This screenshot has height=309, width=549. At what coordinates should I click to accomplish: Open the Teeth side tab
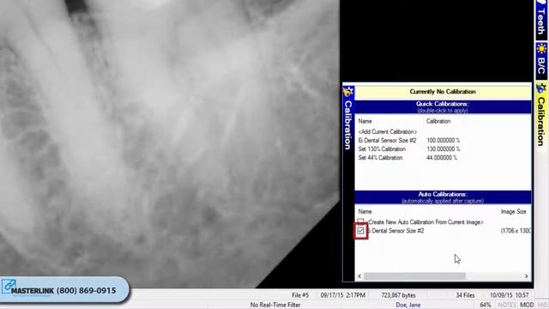coord(541,20)
